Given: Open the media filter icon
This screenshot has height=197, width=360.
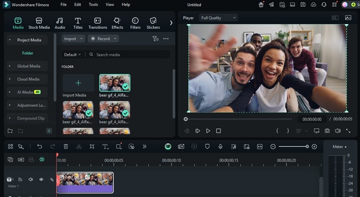Looking at the screenshot, I should pos(155,39).
